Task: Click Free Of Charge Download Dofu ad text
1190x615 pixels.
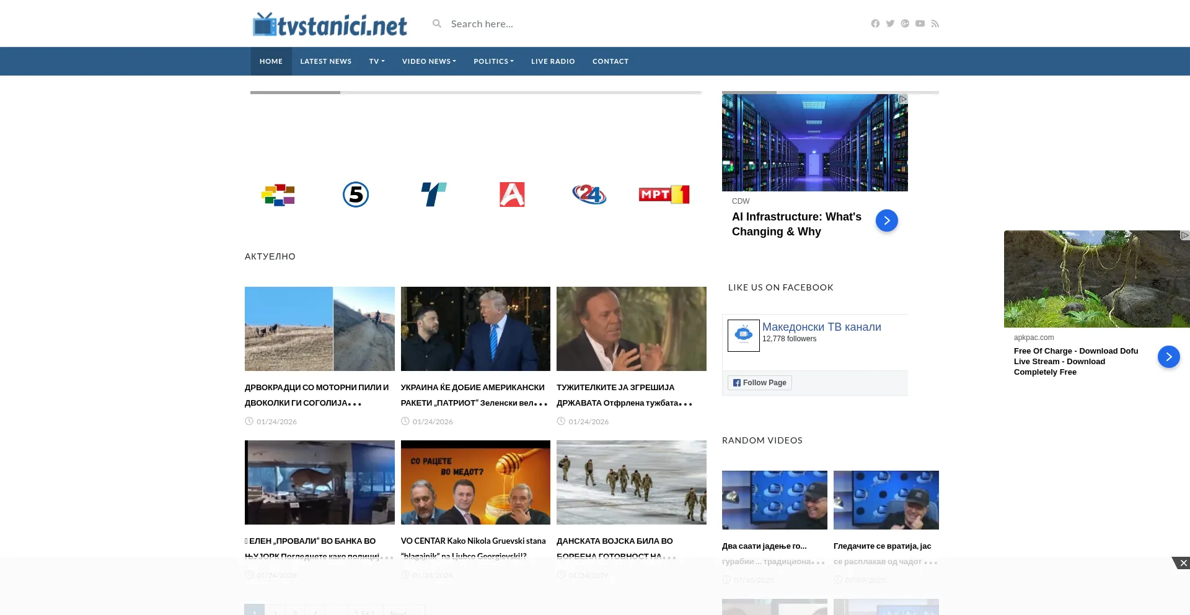Action: (x=1076, y=362)
